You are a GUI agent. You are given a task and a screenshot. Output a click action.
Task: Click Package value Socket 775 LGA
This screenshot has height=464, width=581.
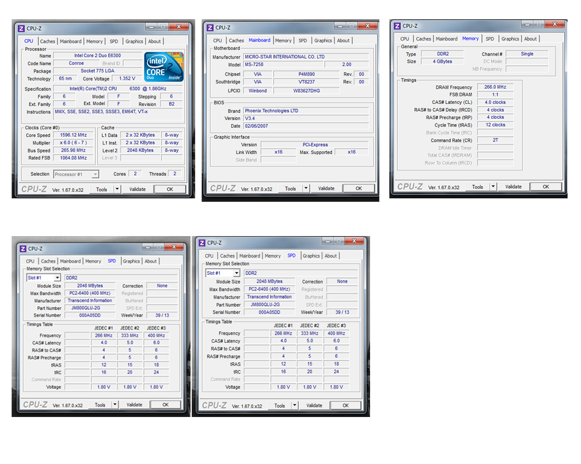pos(98,71)
